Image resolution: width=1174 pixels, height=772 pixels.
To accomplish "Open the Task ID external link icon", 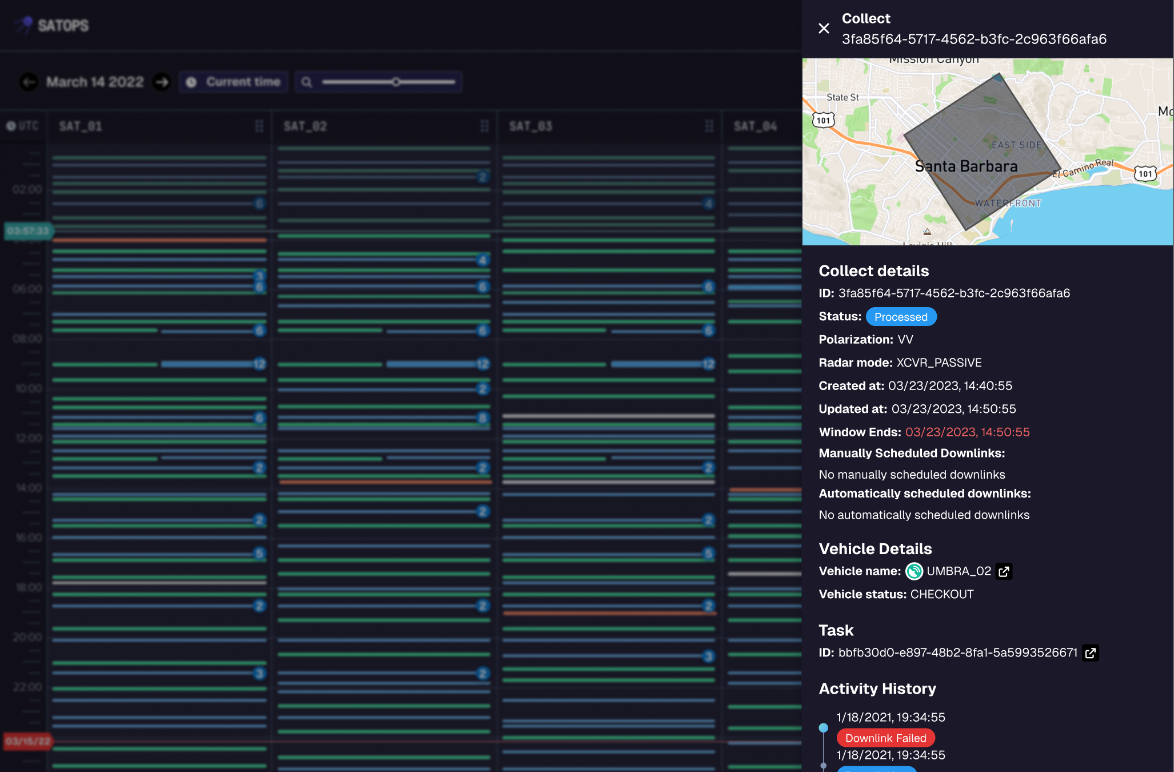I will tap(1090, 653).
